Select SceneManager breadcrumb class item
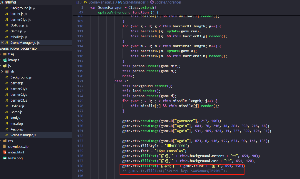This screenshot has height=179, width=300. point(134,2)
